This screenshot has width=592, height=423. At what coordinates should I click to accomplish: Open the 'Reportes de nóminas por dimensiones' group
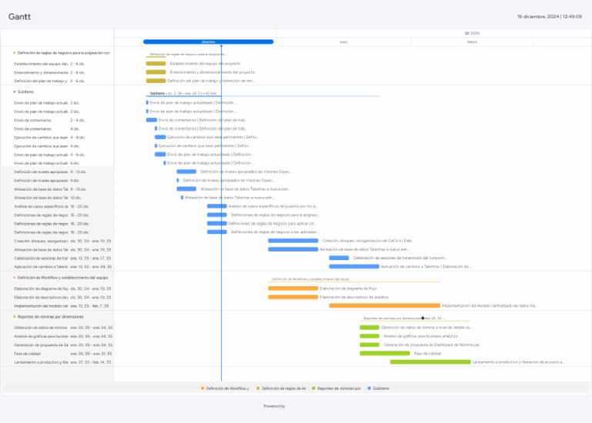pos(49,317)
